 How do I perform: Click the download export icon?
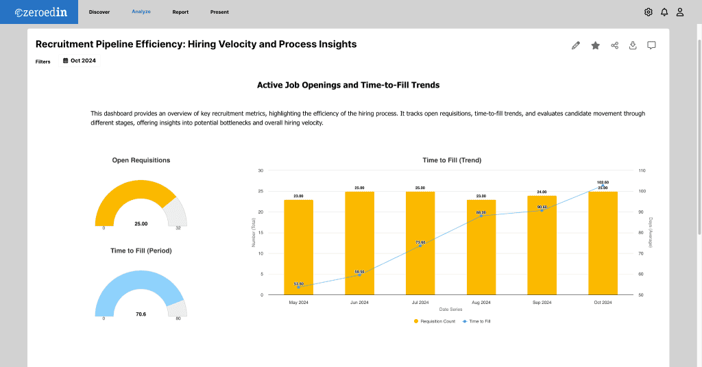click(633, 45)
